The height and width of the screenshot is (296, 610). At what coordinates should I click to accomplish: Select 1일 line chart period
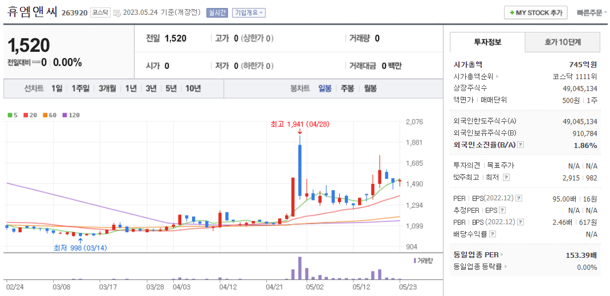[x=57, y=88]
